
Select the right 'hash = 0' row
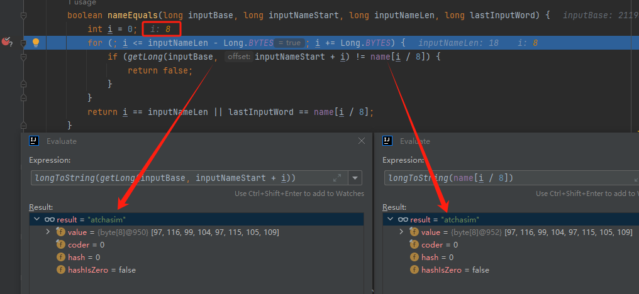511,258
